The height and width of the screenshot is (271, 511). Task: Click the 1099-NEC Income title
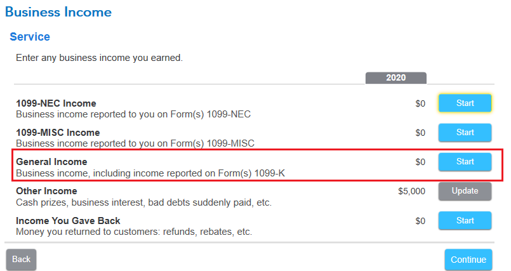tap(56, 103)
